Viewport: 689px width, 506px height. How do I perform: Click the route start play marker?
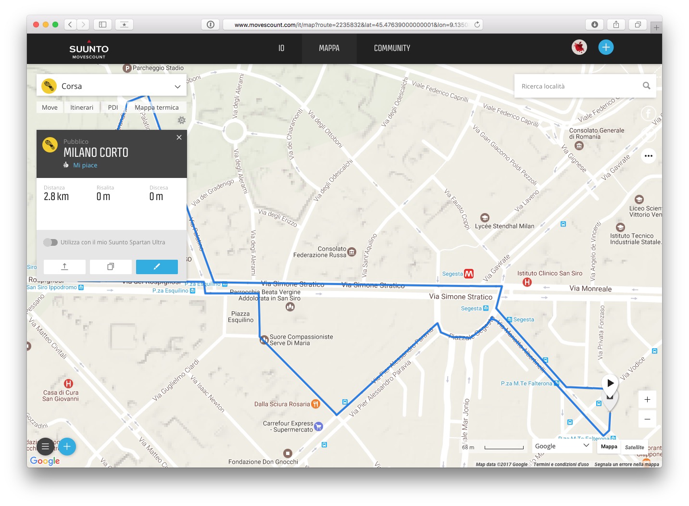tap(610, 383)
